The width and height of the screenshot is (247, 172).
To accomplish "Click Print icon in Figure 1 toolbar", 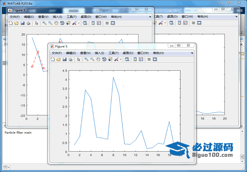I will click(x=28, y=23).
